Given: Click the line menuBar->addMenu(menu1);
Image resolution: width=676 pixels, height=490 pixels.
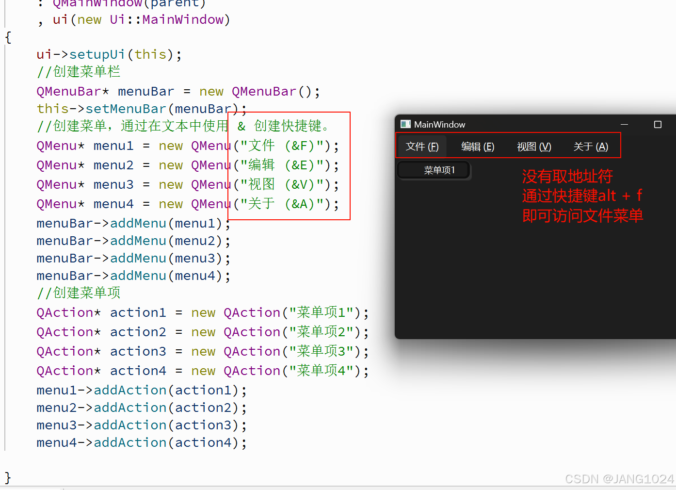Looking at the screenshot, I should 133,223.
